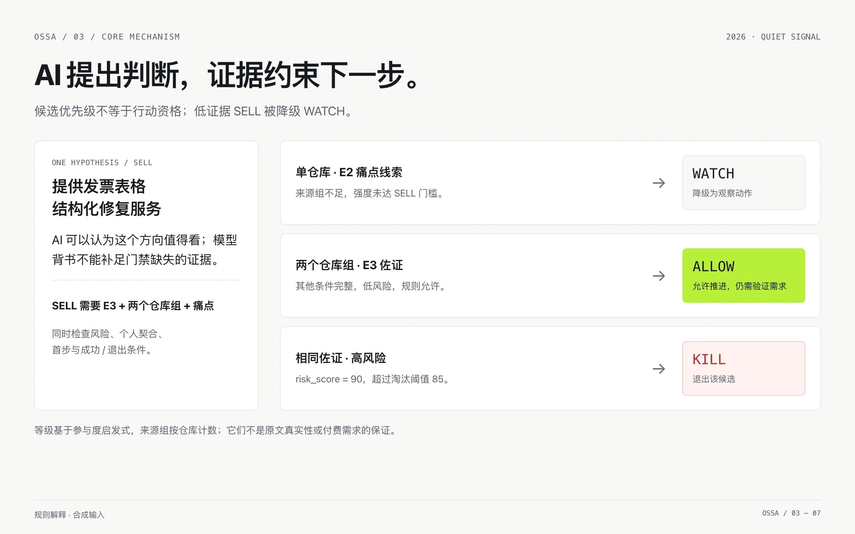This screenshot has width=855, height=534.
Task: Click the arrow pointing to the ALLOW box
Action: coord(659,276)
